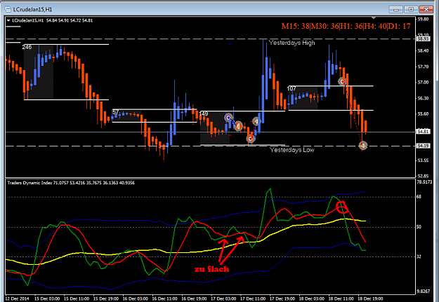Click the 78.5173 value on the indicator scale
Screen dimensions: 439x302
(x=424, y=182)
